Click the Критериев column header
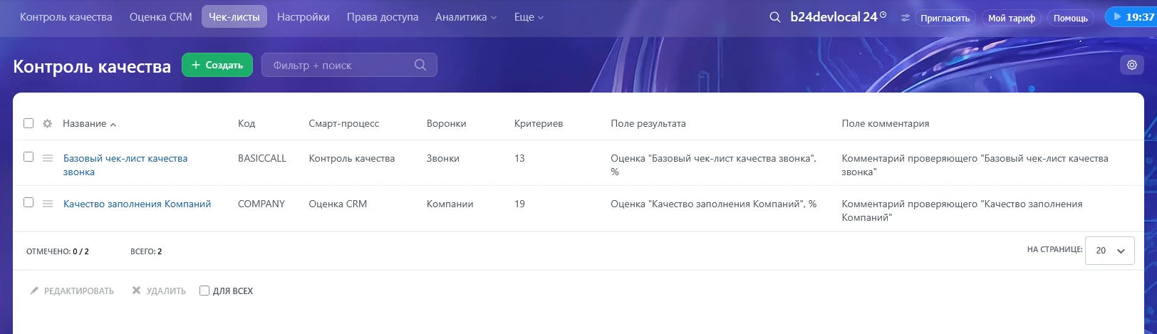1157x334 pixels. (539, 123)
